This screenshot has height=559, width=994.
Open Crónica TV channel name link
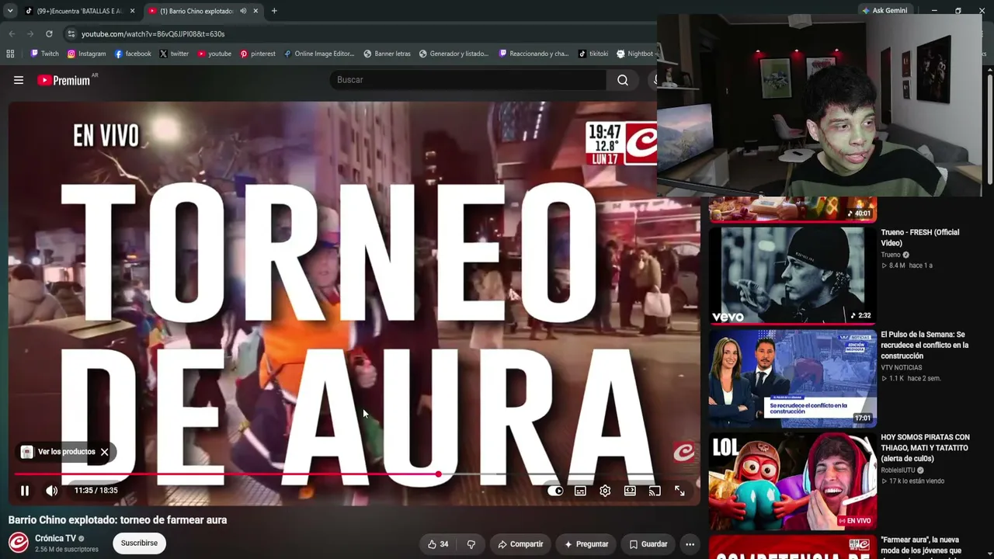point(56,538)
